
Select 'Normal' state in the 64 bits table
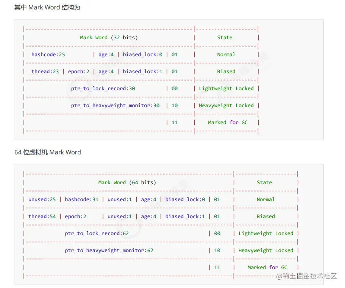[x=266, y=199]
